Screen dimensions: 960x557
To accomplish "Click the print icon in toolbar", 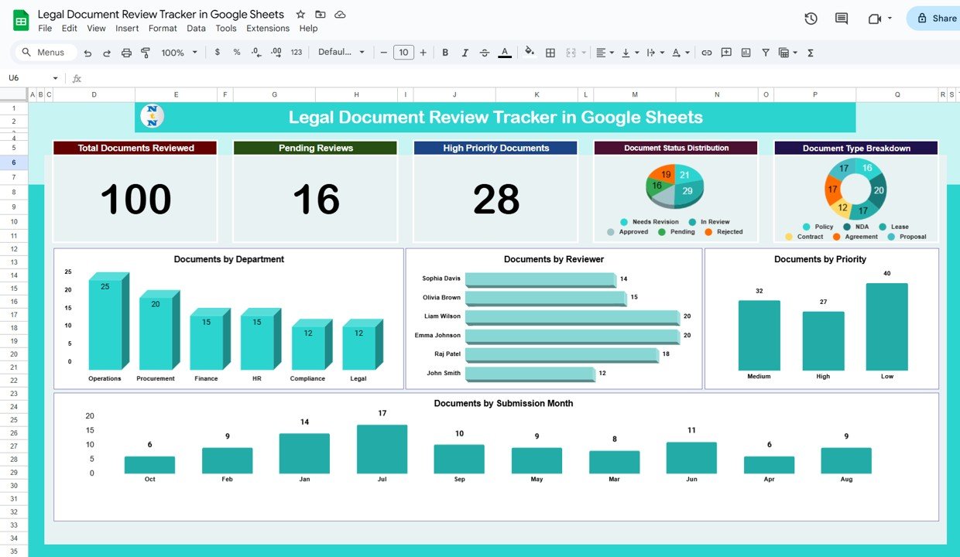I will coord(126,53).
